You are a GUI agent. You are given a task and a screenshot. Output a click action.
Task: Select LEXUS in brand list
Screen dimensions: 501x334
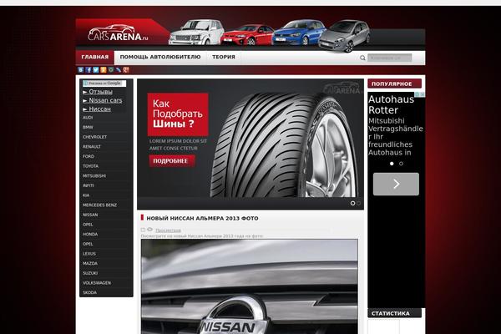89,254
